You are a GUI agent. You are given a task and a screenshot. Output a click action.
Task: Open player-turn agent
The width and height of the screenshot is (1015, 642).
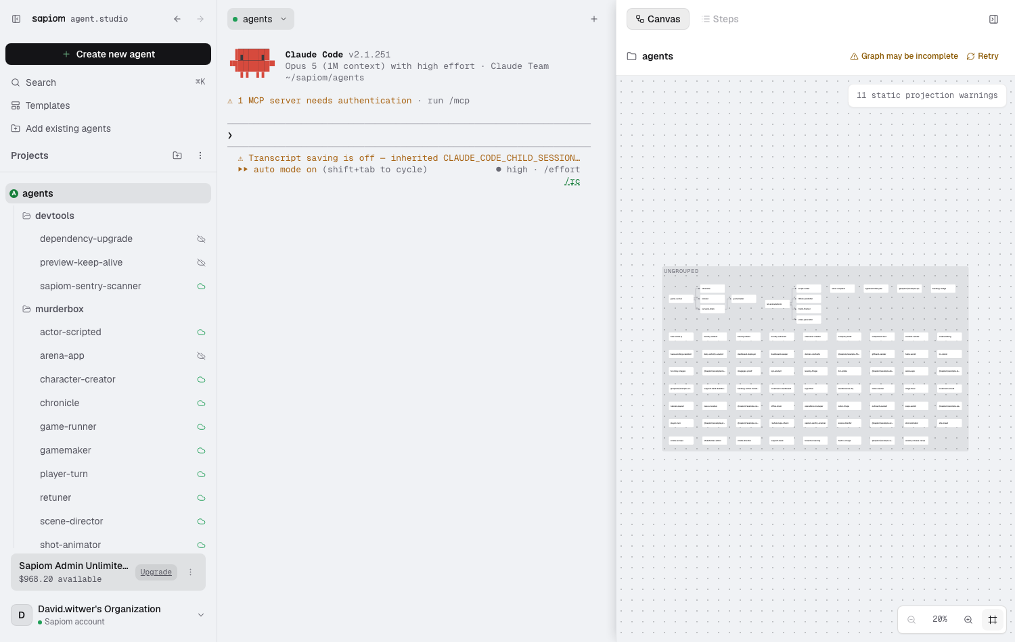(64, 474)
